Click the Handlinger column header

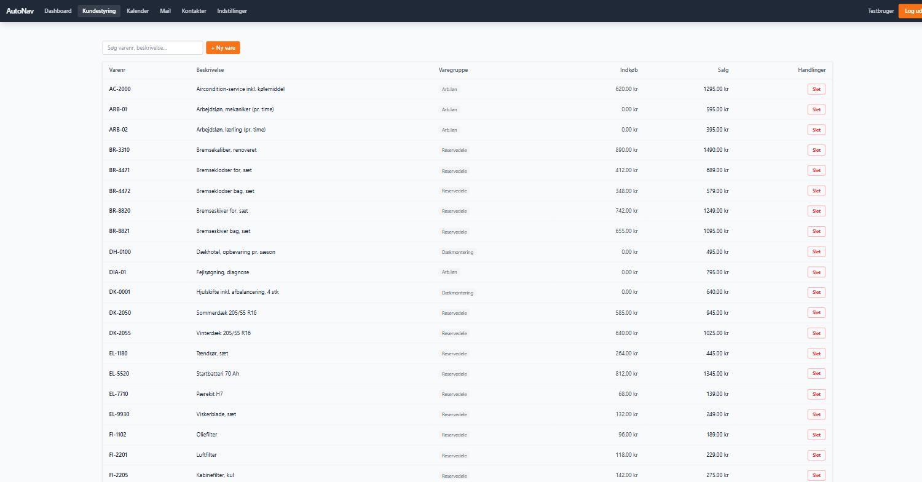(811, 70)
